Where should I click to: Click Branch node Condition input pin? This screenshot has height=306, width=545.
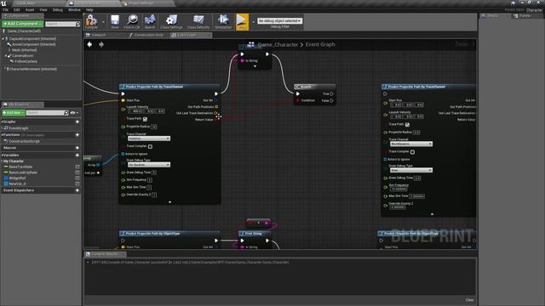(298, 100)
